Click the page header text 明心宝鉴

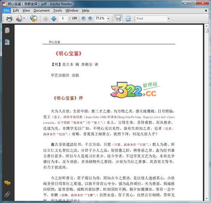point(55,42)
